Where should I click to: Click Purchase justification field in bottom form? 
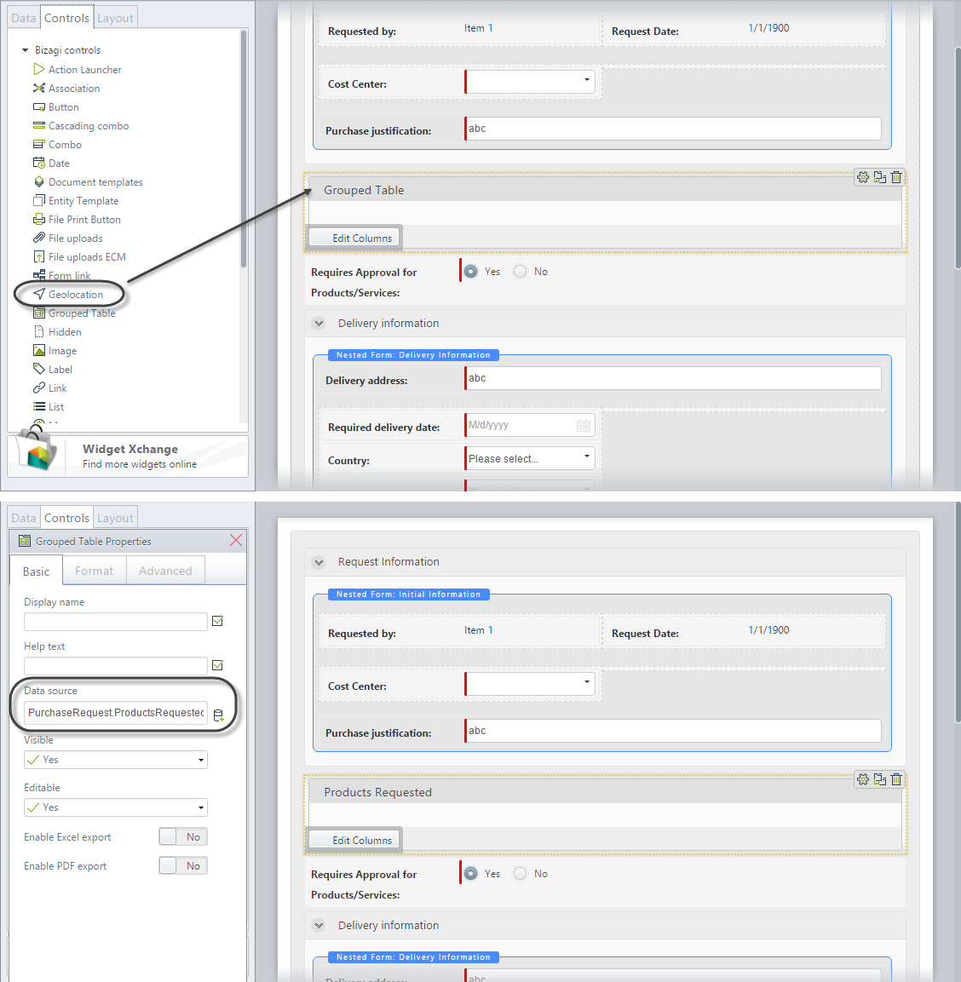coord(673,730)
